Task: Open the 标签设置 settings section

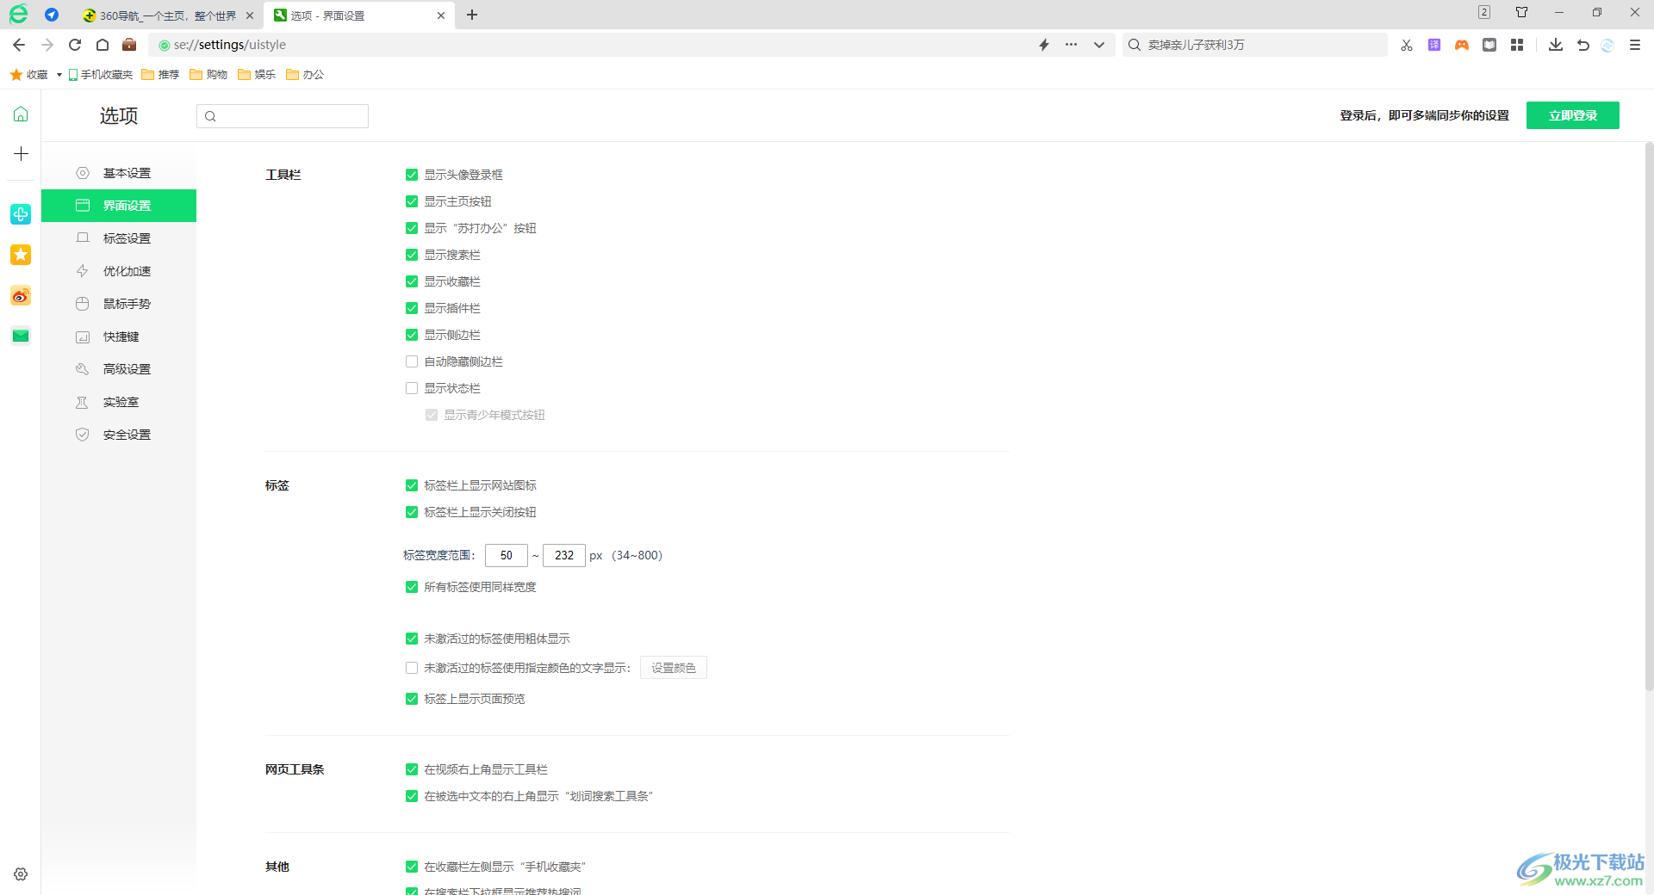Action: pyautogui.click(x=119, y=238)
